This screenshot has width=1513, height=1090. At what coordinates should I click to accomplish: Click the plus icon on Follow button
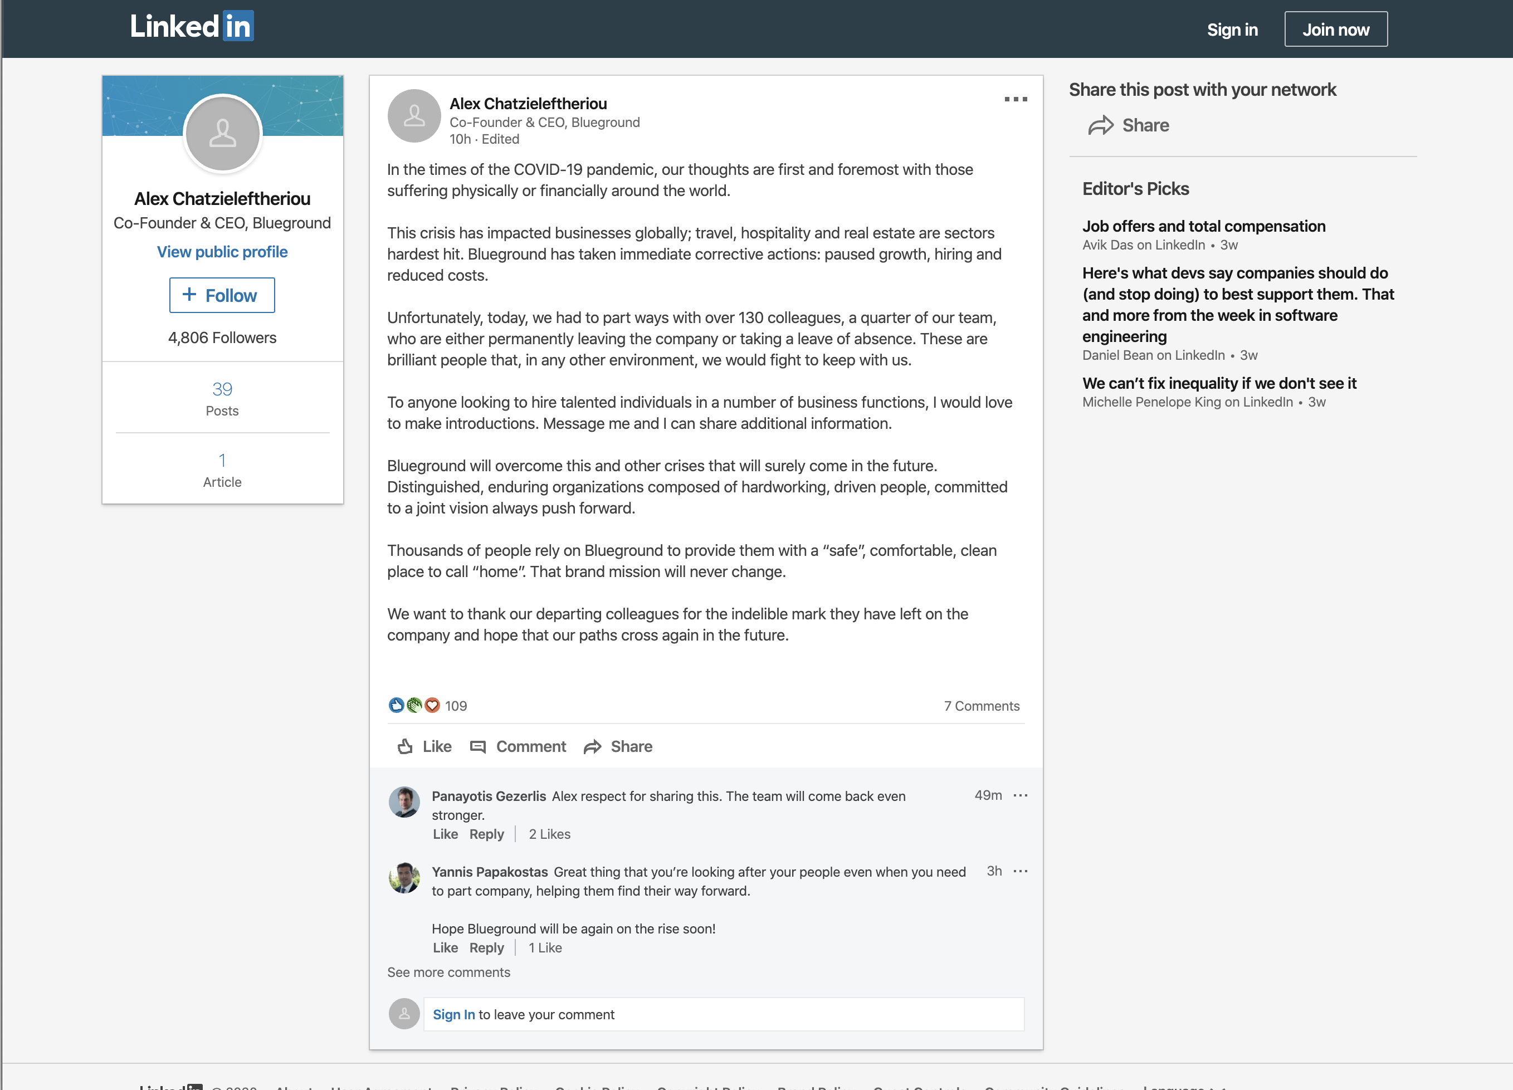(189, 294)
